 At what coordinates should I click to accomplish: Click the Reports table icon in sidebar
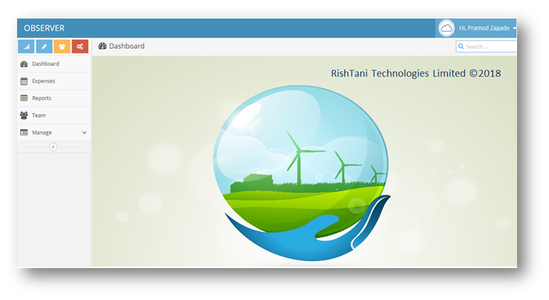pyautogui.click(x=24, y=98)
